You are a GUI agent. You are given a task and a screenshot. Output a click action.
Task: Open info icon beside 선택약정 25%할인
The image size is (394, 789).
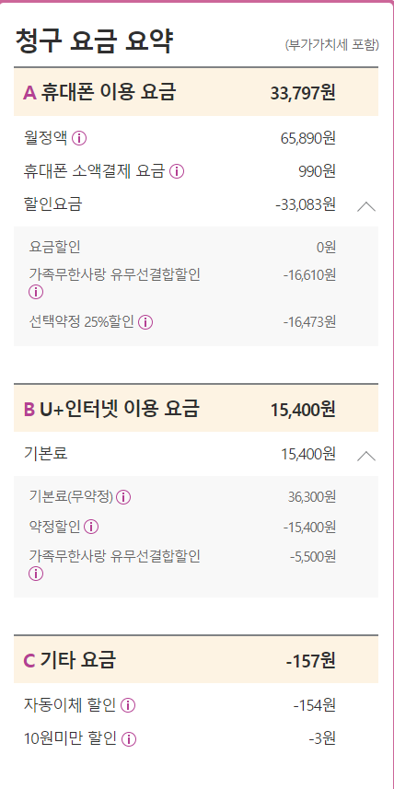[x=145, y=322]
